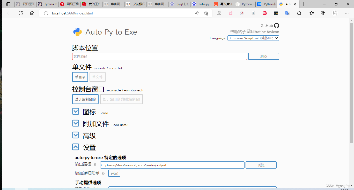Click the gray download extension icon
This screenshot has width=354, height=190.
click(x=219, y=13)
